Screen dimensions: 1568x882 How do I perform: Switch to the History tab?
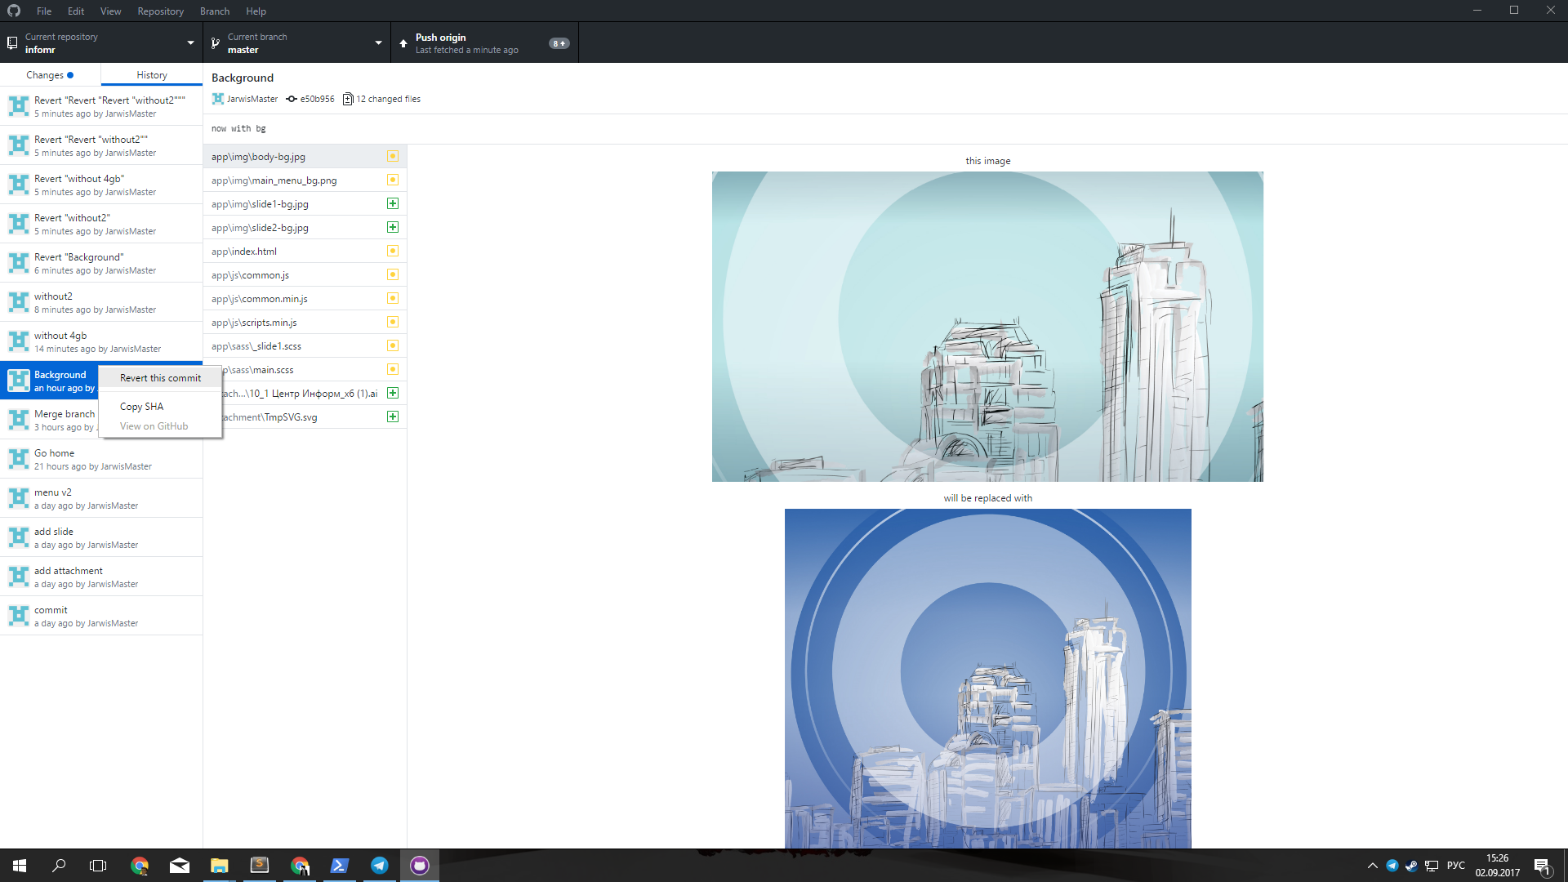click(x=152, y=75)
